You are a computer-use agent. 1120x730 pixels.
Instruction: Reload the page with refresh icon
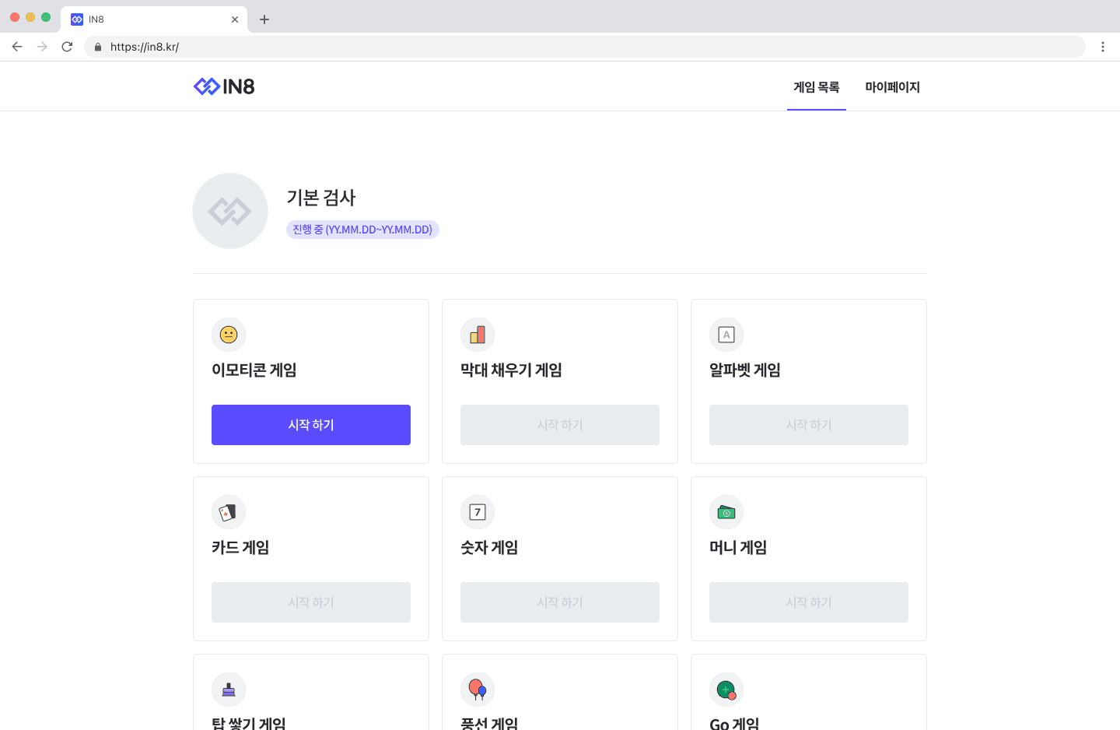67,47
